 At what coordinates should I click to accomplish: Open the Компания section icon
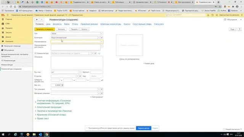tap(3, 41)
